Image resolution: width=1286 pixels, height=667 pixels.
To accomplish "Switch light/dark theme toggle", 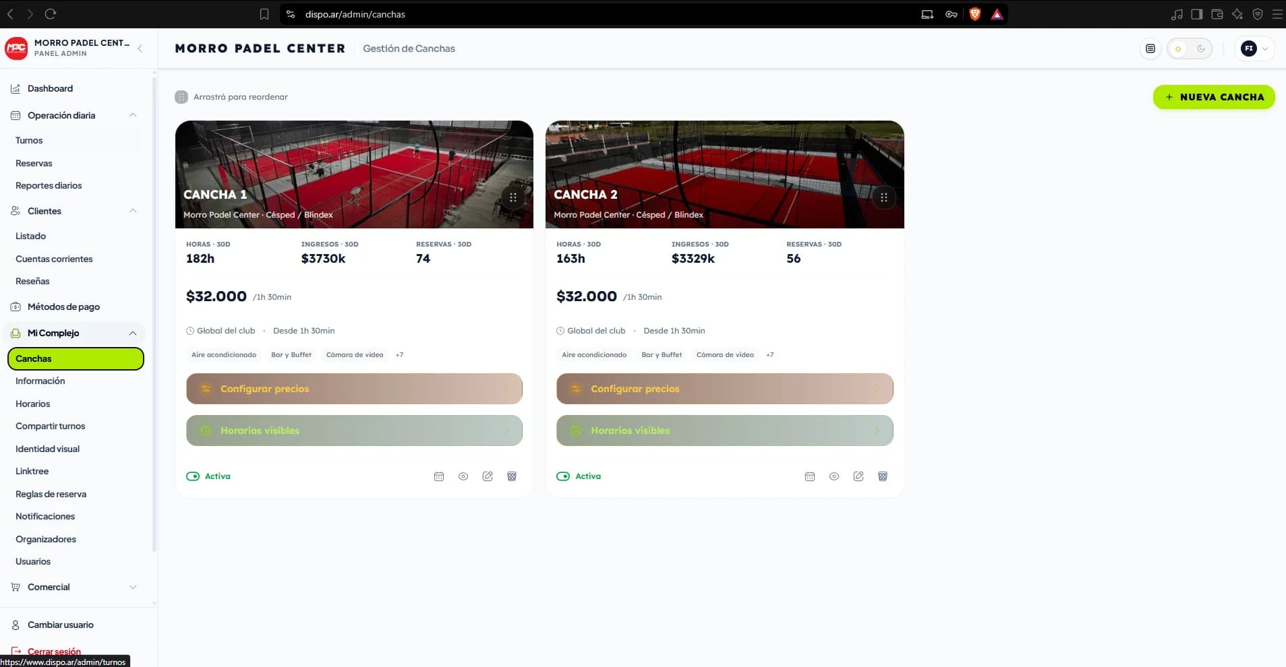I will pos(1190,49).
